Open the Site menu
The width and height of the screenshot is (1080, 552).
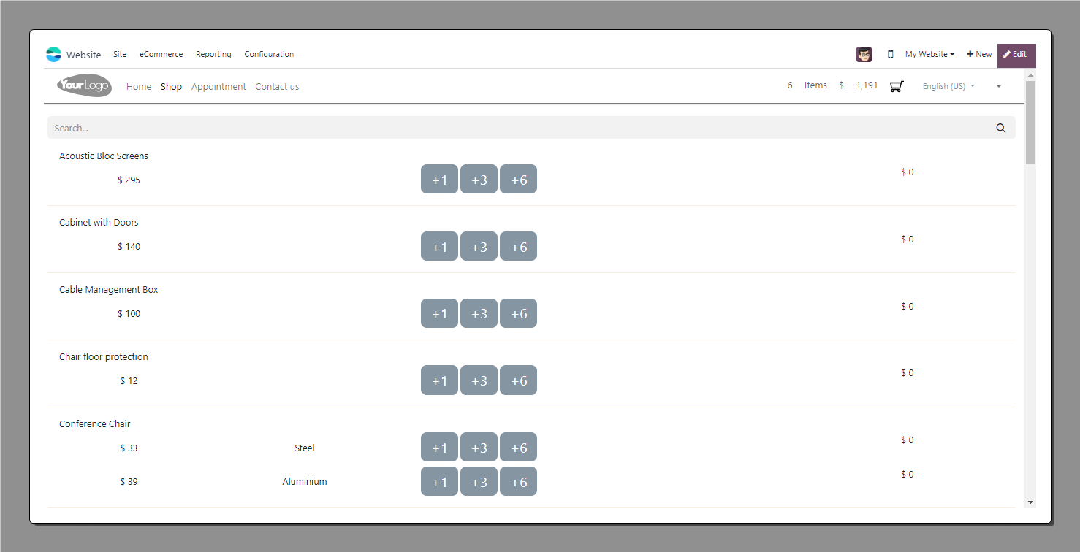click(x=120, y=54)
